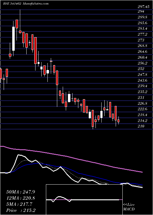Click the 226.8 price axis label
The image size is (153, 215).
click(142, 104)
